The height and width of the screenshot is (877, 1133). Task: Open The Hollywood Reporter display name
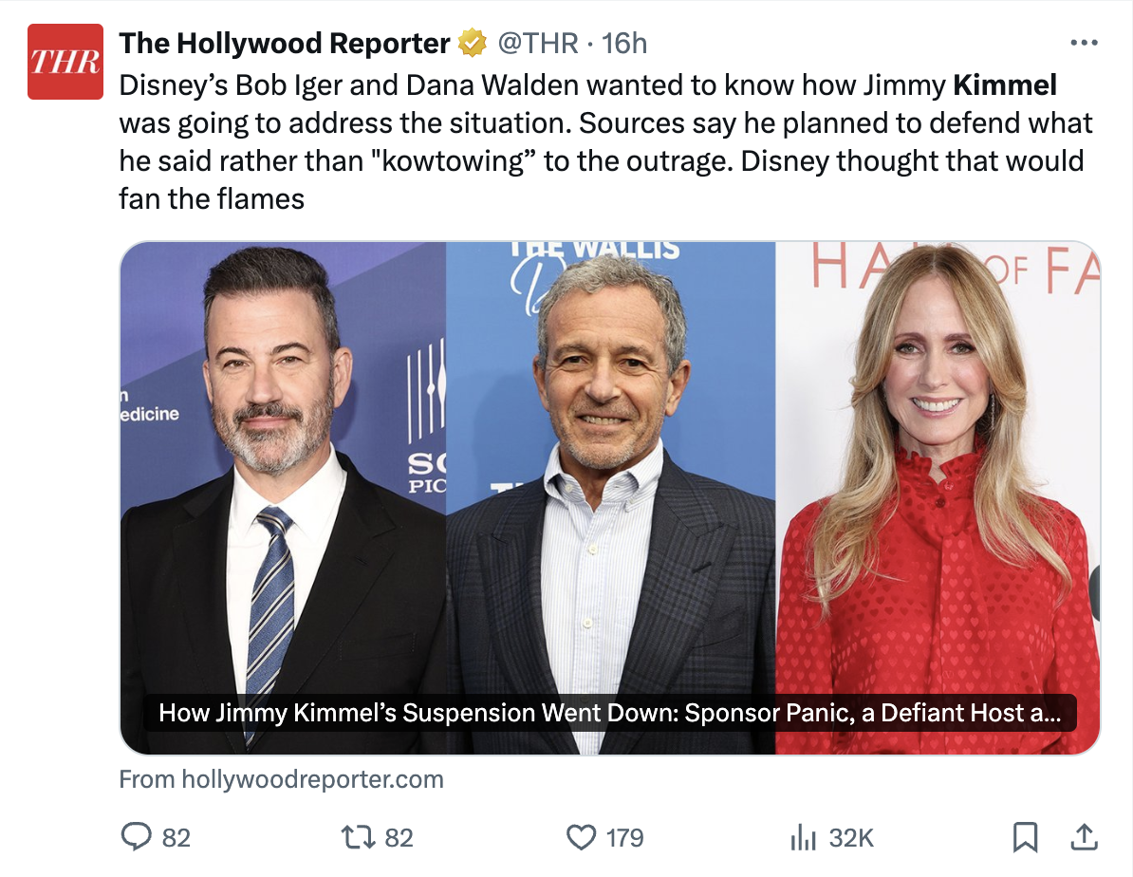click(x=285, y=44)
